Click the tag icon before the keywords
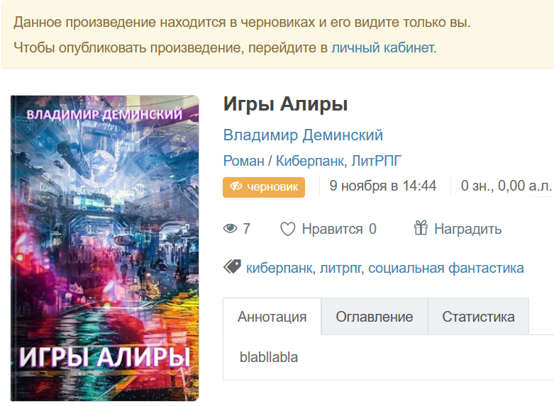 (x=232, y=267)
